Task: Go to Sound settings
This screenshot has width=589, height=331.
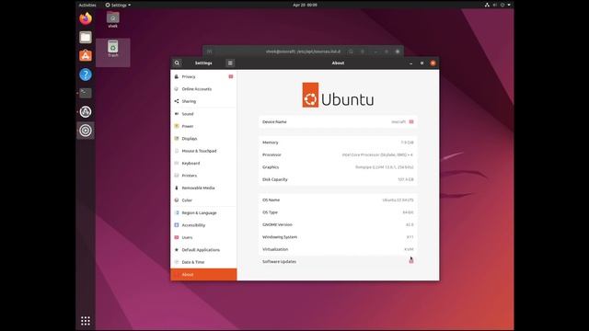Action: [203, 114]
